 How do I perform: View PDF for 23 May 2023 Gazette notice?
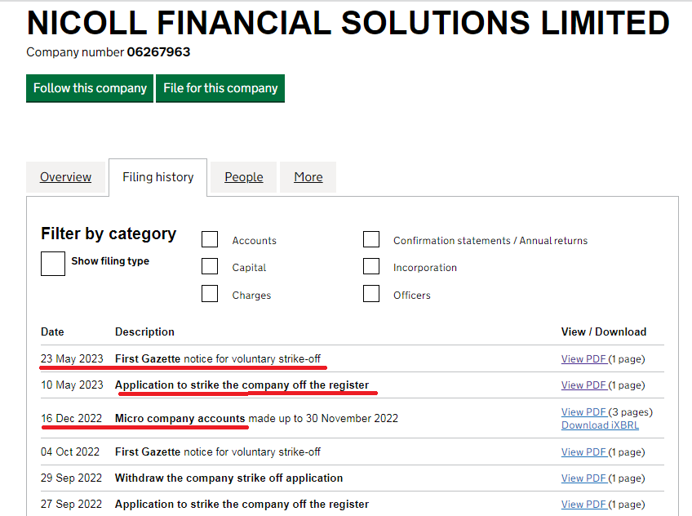pyautogui.click(x=584, y=359)
